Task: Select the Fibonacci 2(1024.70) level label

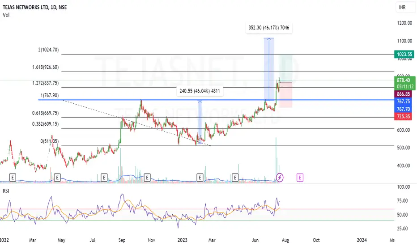Action: click(x=48, y=50)
